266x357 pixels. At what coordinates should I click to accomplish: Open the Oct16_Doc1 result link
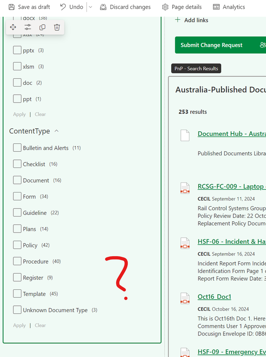(214, 297)
